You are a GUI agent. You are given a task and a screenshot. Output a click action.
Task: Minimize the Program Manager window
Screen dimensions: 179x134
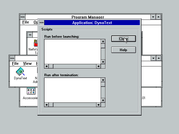point(153,17)
